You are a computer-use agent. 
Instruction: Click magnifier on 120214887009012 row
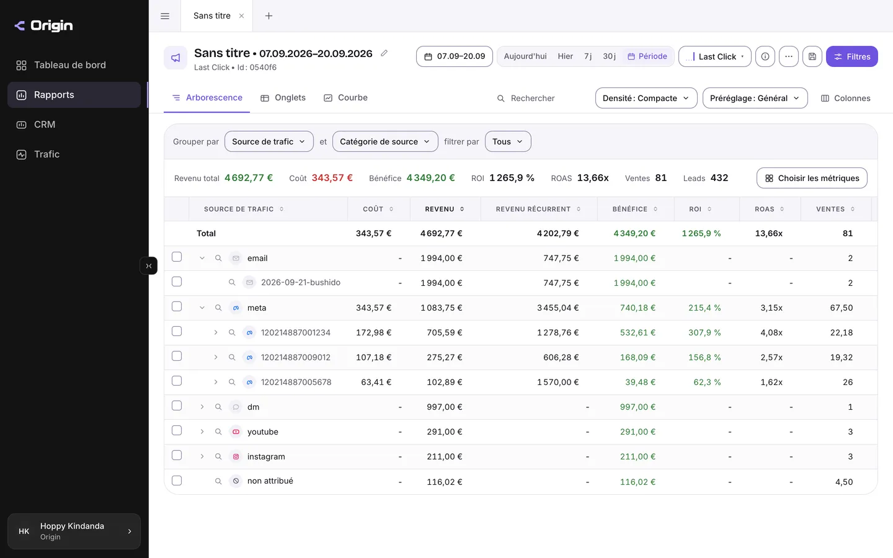click(x=232, y=357)
